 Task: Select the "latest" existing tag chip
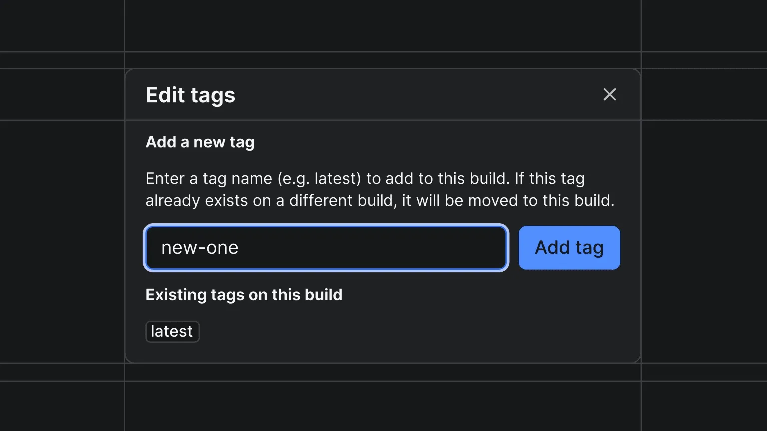click(x=172, y=332)
